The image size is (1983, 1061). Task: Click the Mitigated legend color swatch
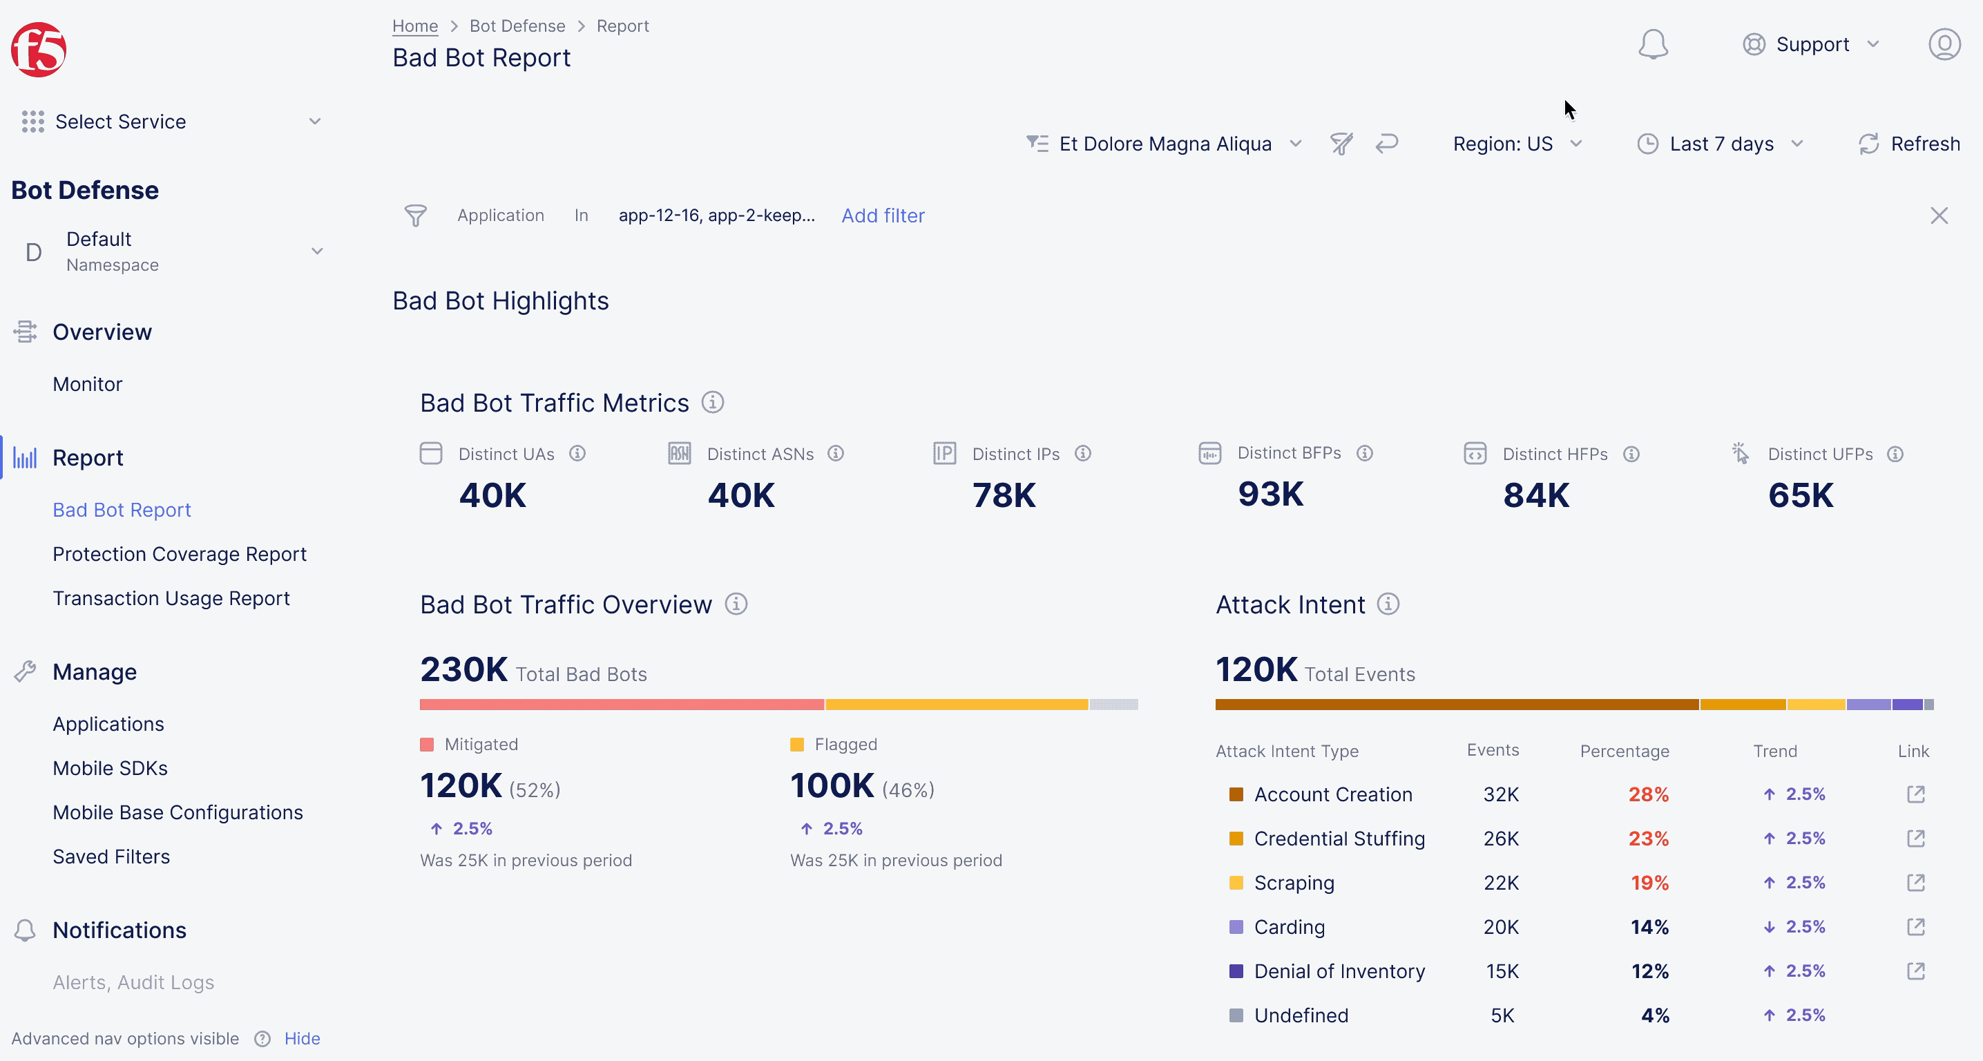[x=426, y=745]
